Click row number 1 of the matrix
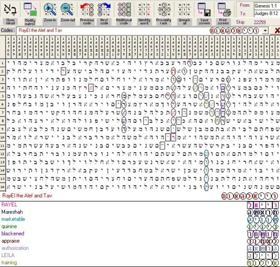 [3, 63]
